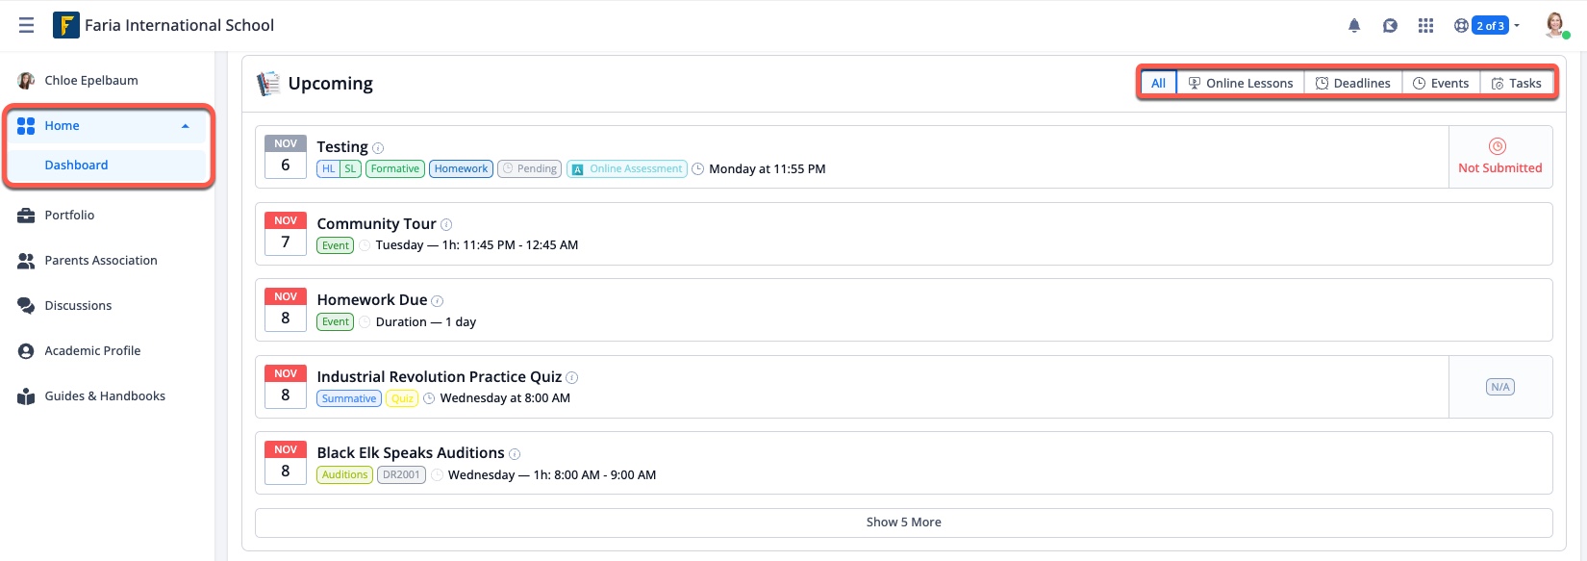
Task: Go to Academic Profile in sidebar
Action: [92, 351]
